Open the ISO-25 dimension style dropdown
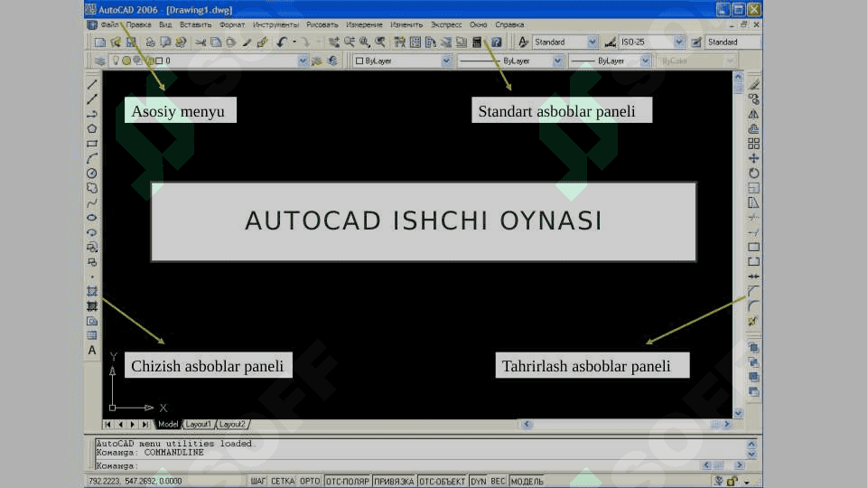Viewport: 868px width, 488px height. point(678,42)
